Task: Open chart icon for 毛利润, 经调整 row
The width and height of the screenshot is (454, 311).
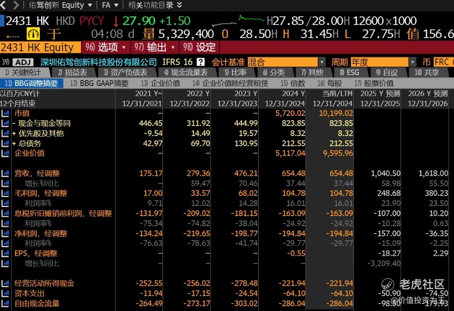Action: (5, 193)
